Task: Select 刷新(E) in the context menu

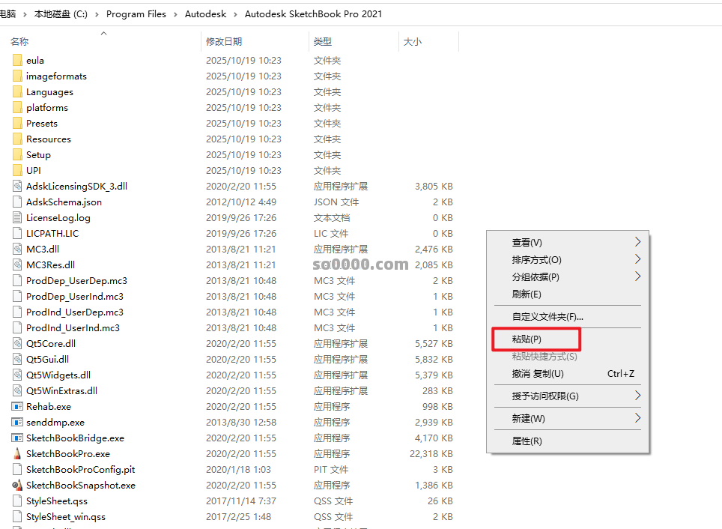Action: click(527, 294)
